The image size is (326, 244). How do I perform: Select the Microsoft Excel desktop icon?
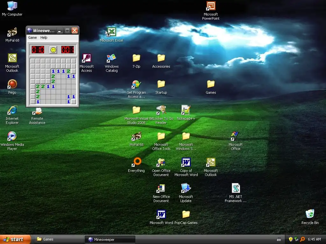111,35
